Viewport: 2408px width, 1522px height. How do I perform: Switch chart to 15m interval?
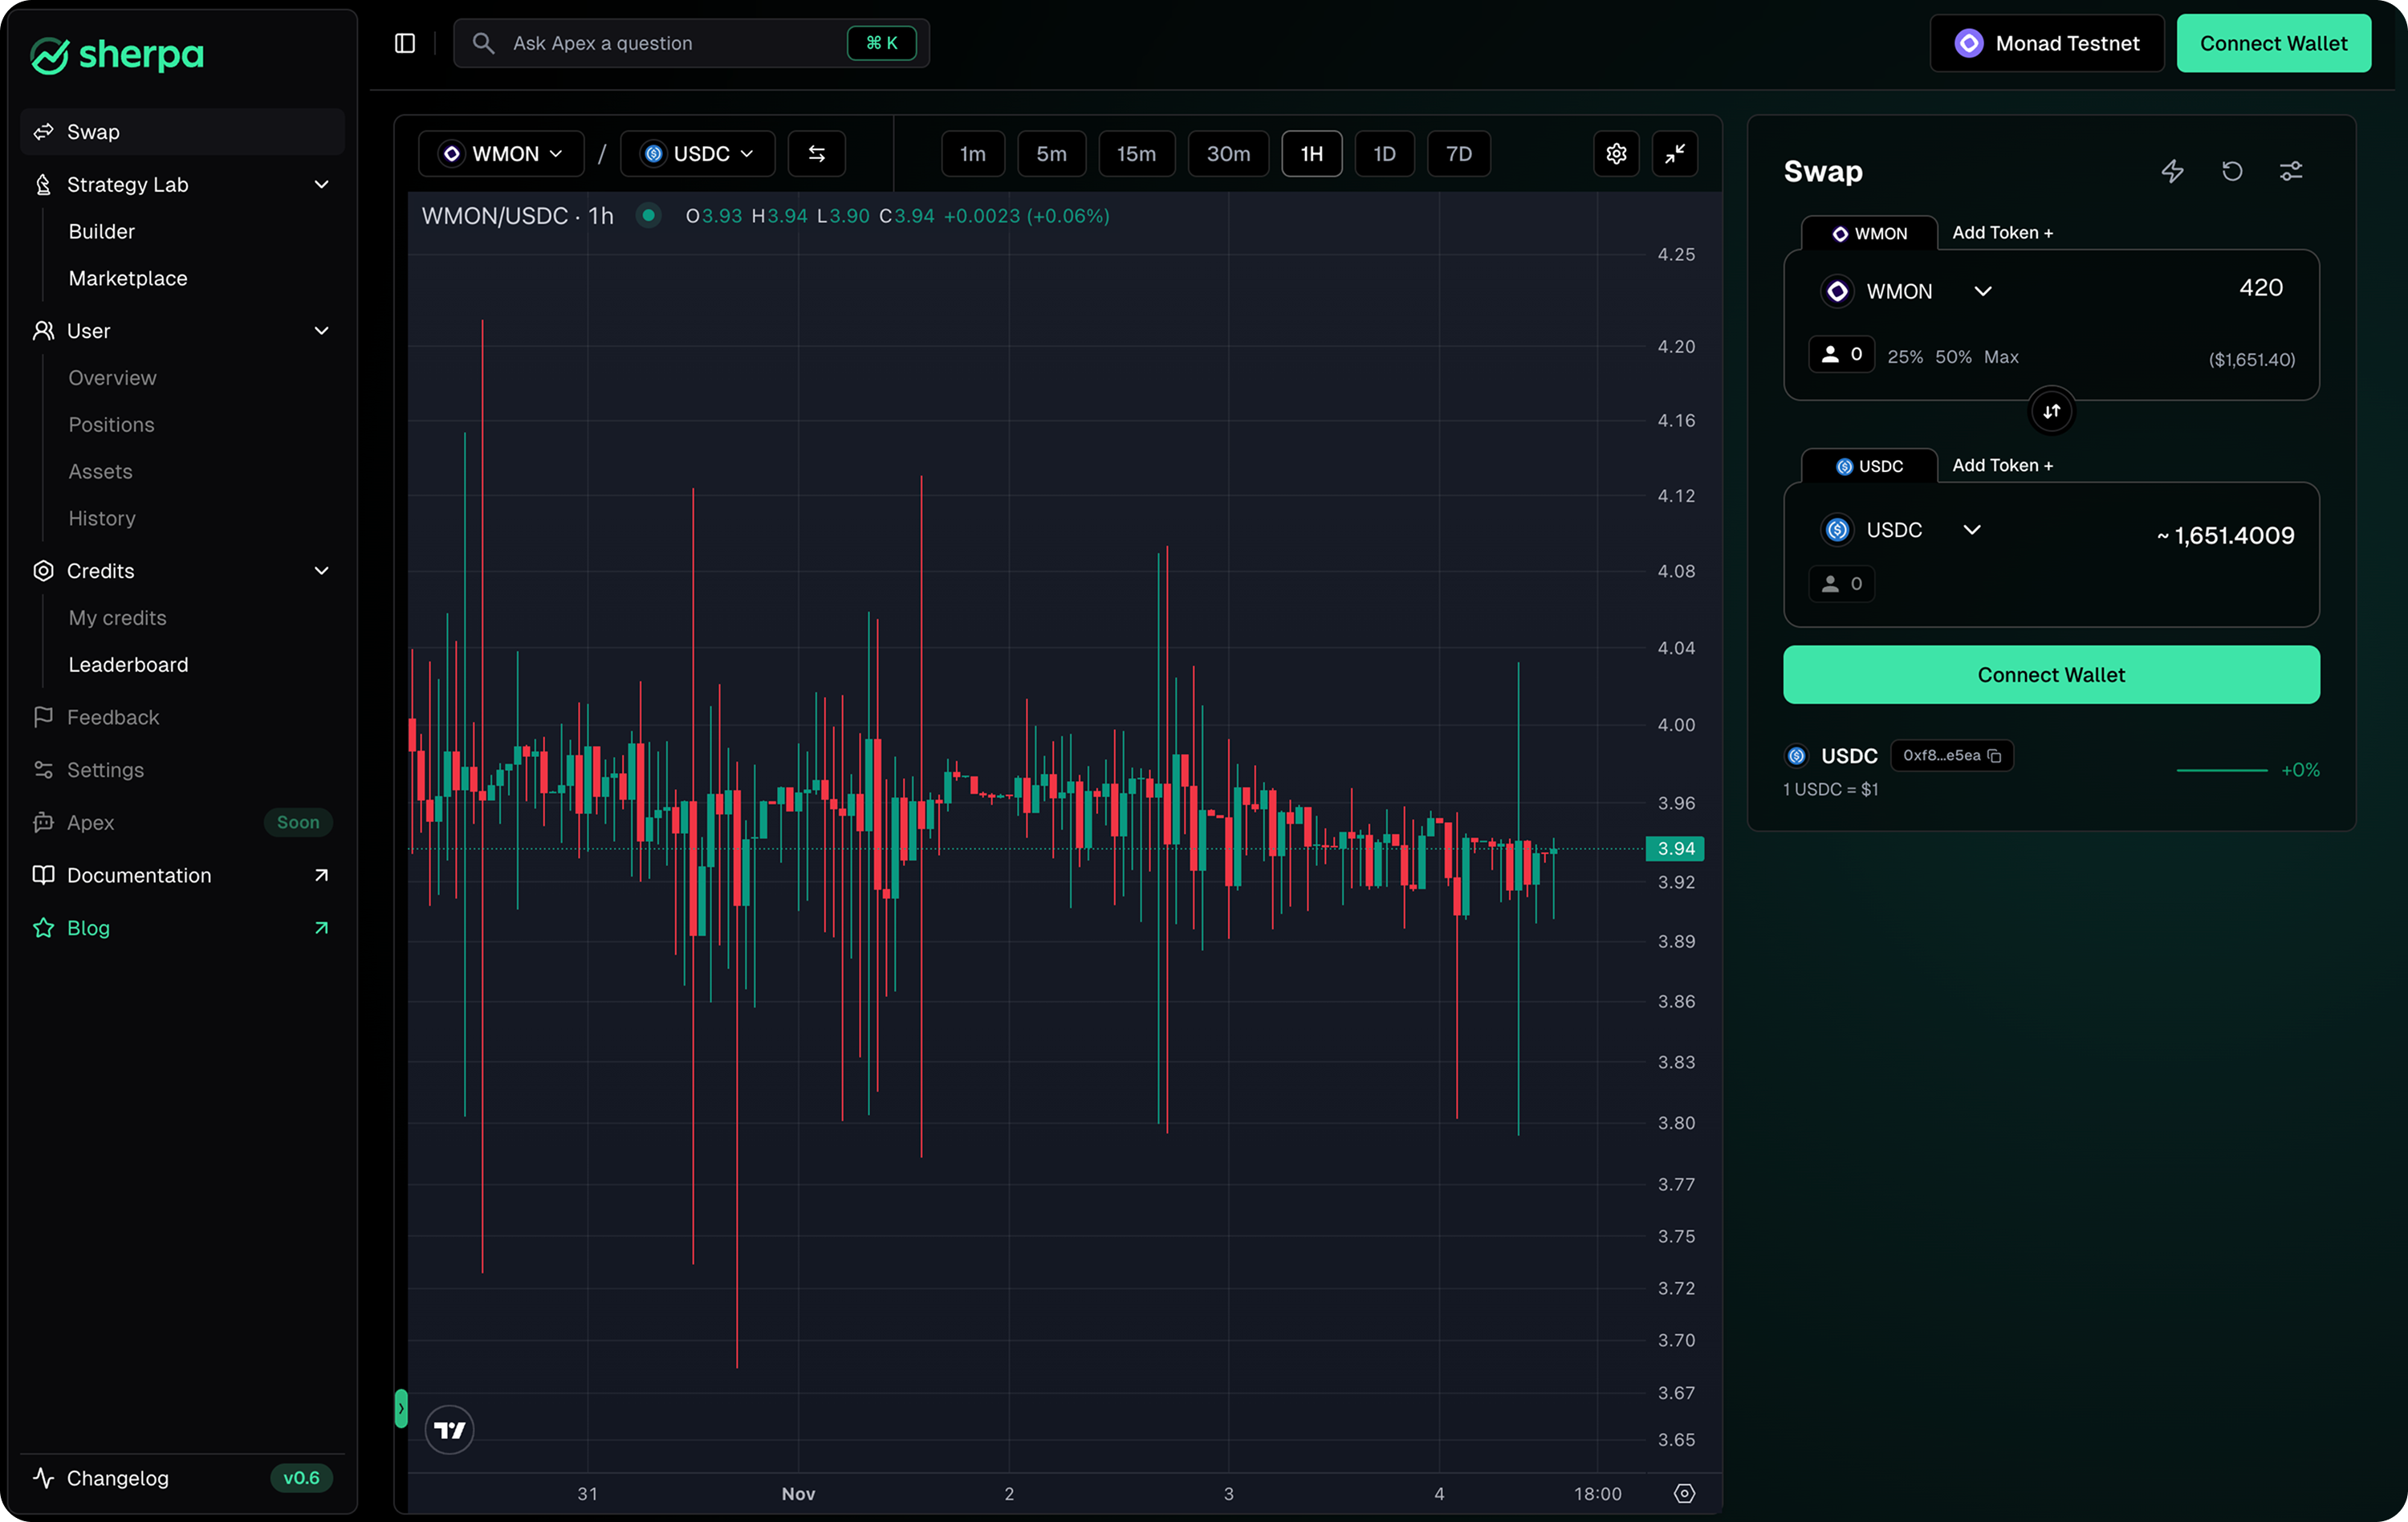tap(1136, 154)
